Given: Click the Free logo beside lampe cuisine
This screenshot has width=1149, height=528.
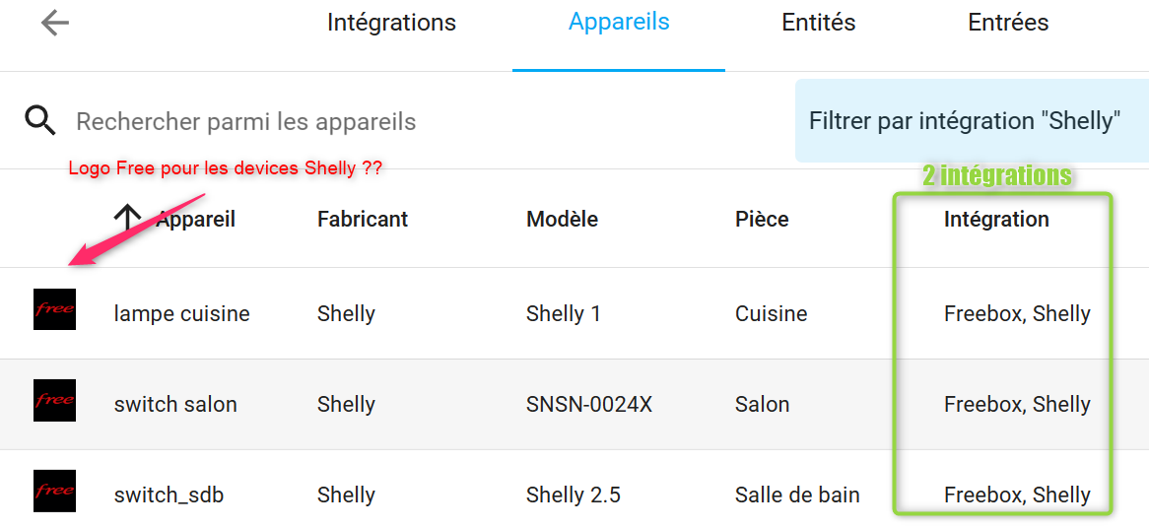Looking at the screenshot, I should pyautogui.click(x=55, y=309).
